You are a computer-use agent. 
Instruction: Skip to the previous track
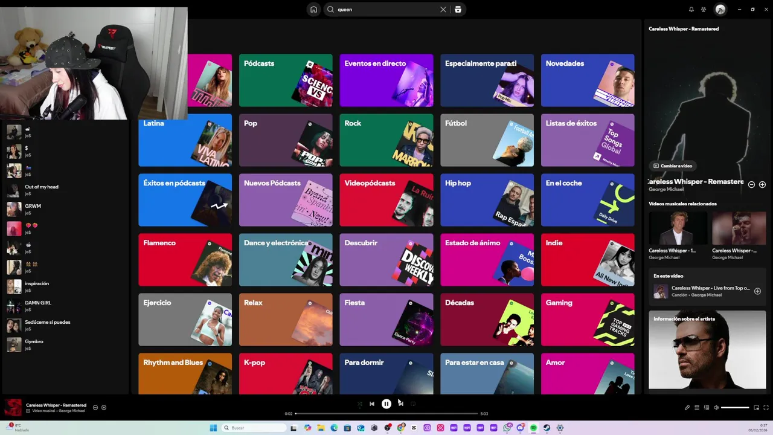pos(372,404)
